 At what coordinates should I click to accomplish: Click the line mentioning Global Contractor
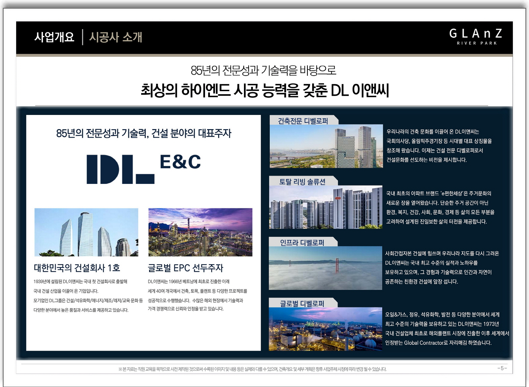pyautogui.click(x=438, y=343)
